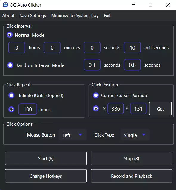The width and height of the screenshot is (176, 190).
Task: Select Normal Mode radio button
Action: click(x=10, y=35)
